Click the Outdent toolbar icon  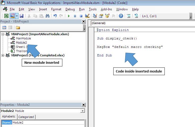[x=136, y=16]
